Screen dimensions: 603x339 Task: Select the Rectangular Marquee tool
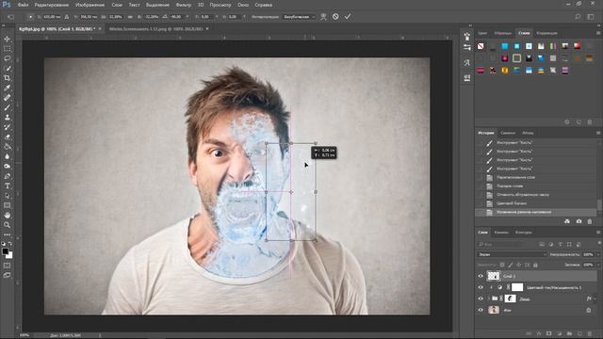pyautogui.click(x=8, y=49)
